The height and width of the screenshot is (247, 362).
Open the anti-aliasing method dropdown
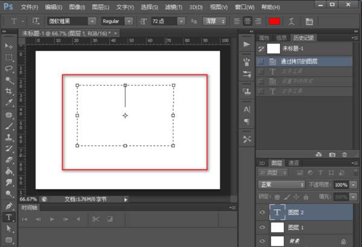214,22
